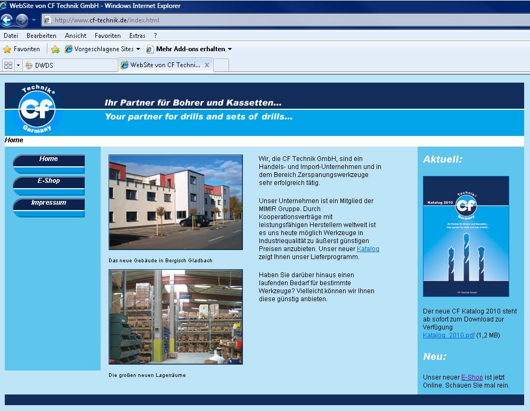Open the ? help menu
530x411 pixels.
(x=155, y=36)
